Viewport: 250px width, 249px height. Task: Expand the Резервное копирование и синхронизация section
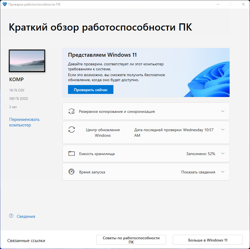point(223,111)
